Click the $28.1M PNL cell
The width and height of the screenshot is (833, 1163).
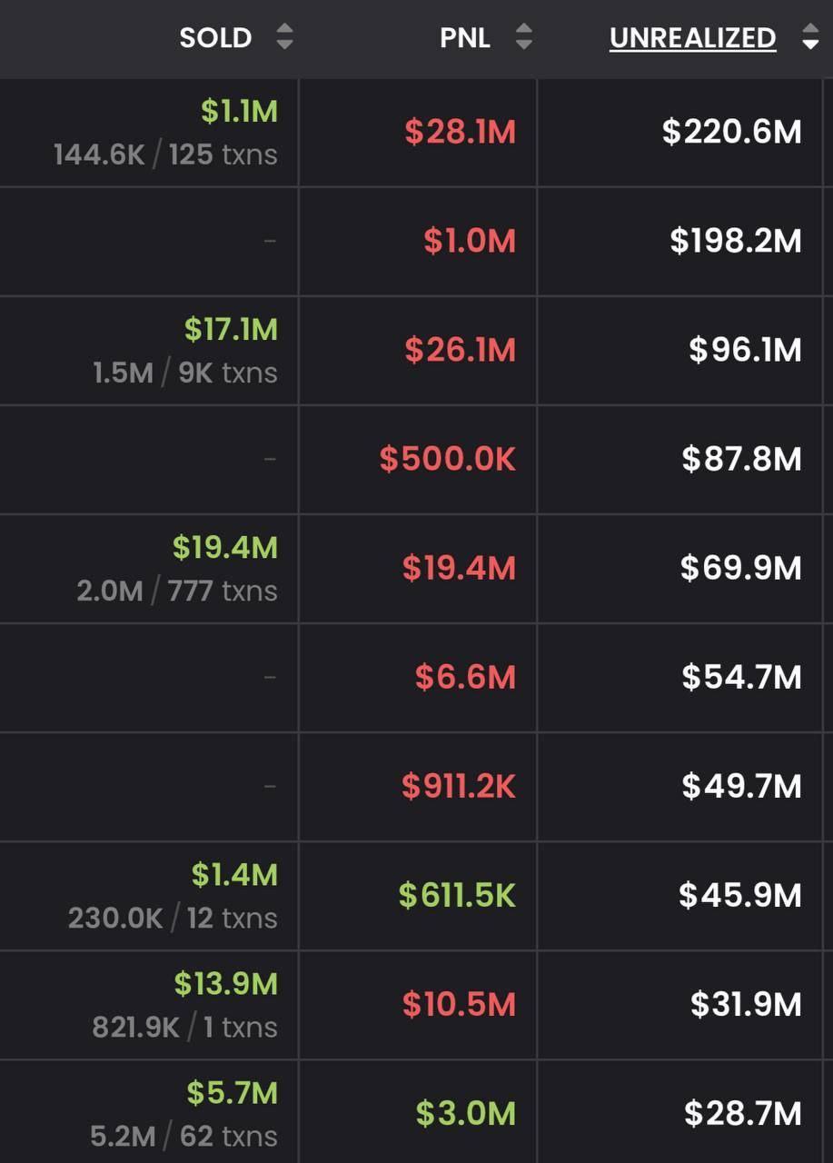(460, 133)
